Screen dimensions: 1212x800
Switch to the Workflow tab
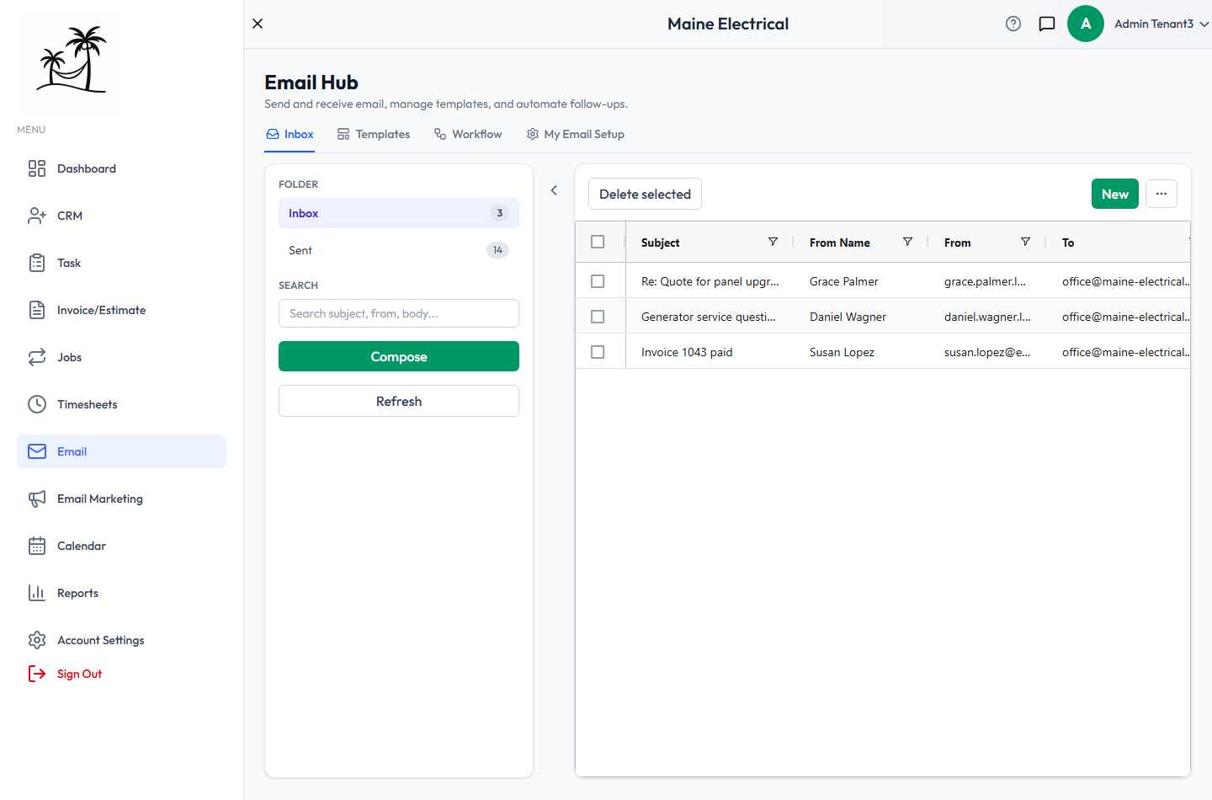[468, 135]
